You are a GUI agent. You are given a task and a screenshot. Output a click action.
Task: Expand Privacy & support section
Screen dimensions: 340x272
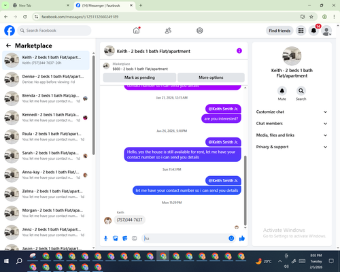pos(292,147)
